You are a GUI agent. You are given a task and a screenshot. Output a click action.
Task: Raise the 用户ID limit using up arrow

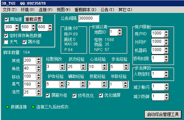[166, 32]
